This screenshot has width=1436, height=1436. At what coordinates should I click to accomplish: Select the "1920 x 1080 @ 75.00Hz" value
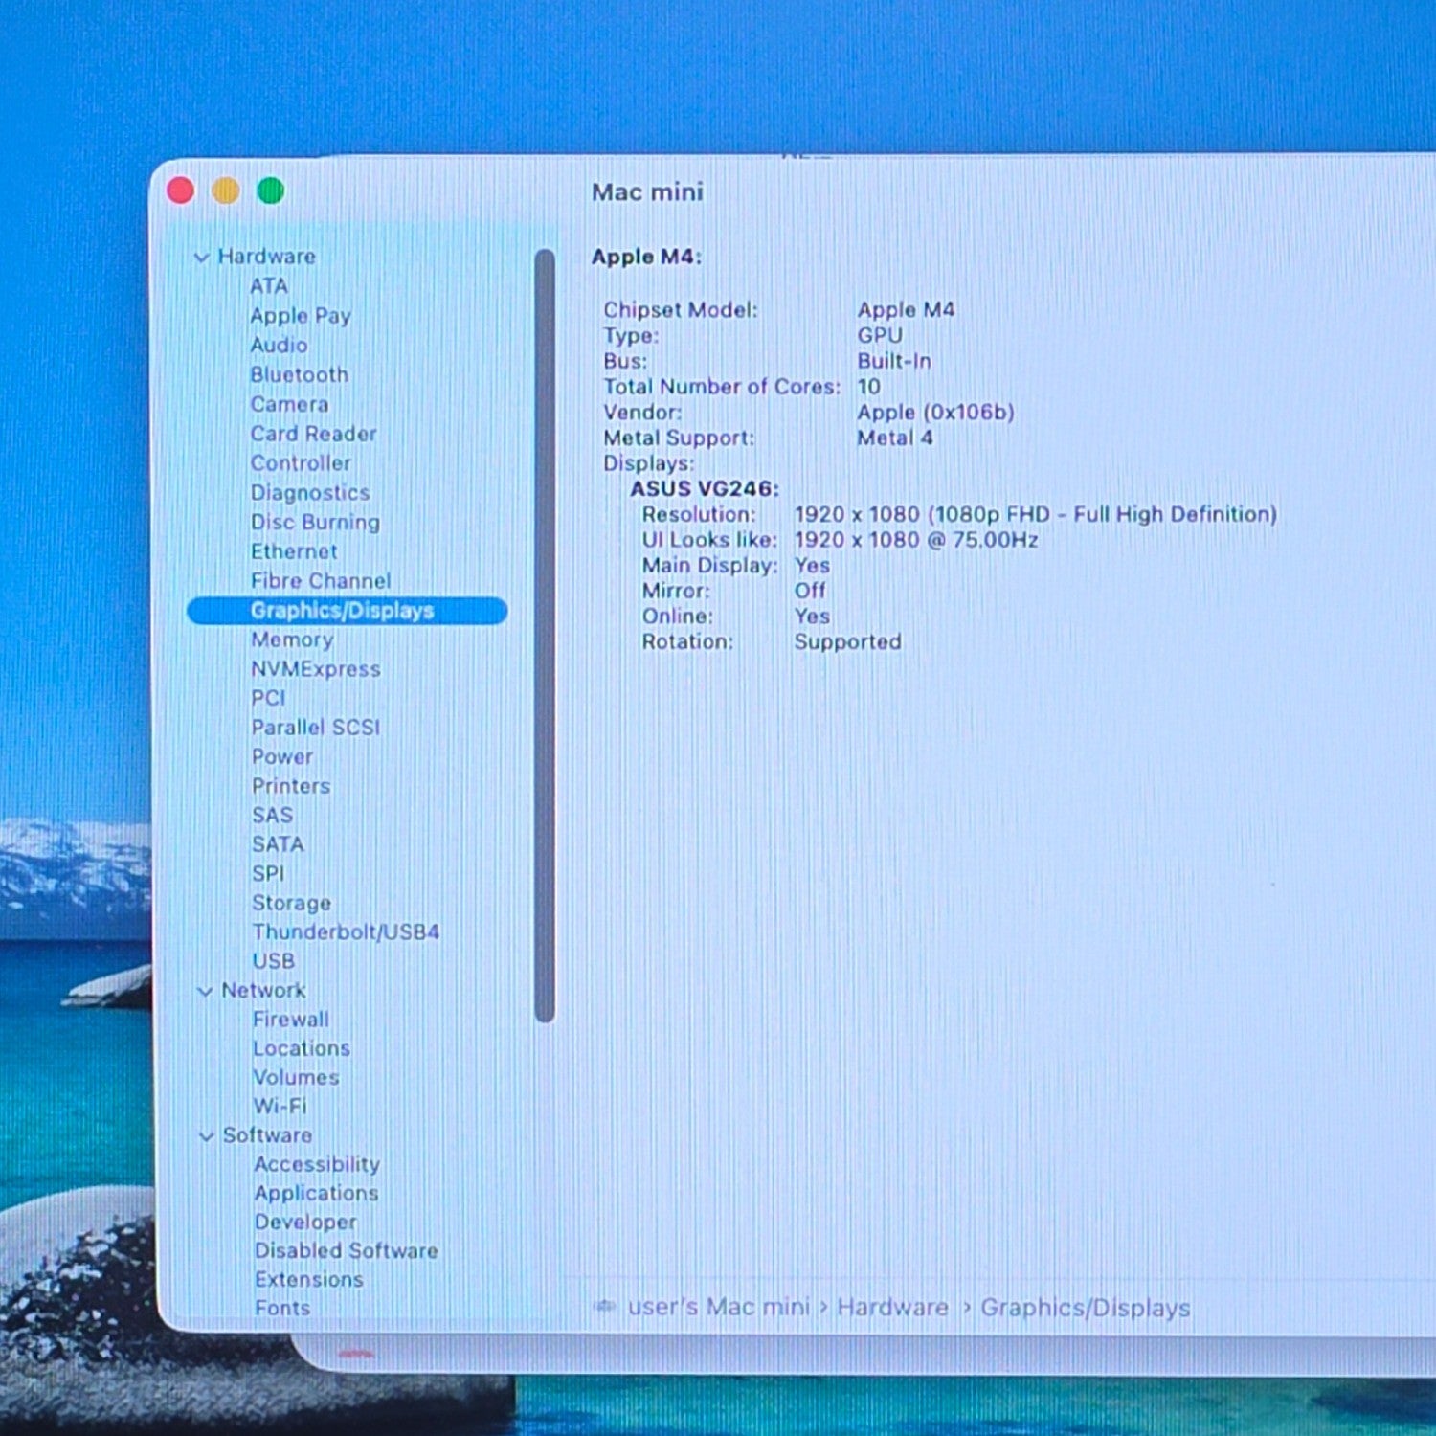(x=916, y=540)
